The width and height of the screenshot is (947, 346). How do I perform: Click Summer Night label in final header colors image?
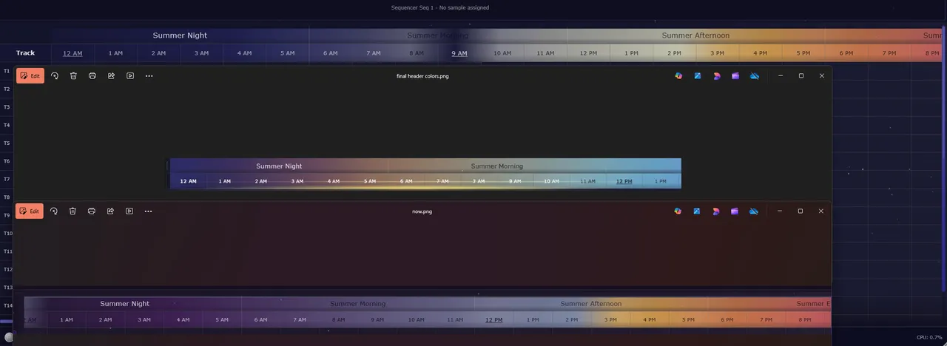(279, 166)
